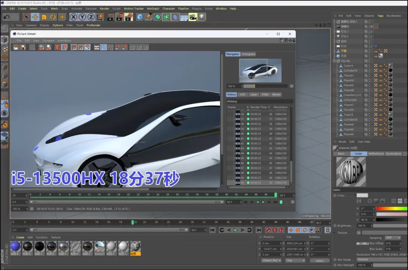Click the Scale tool icon
This screenshot has width=408, height=270.
tap(44, 17)
